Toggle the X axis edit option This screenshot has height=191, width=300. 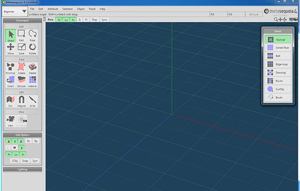tap(8, 141)
